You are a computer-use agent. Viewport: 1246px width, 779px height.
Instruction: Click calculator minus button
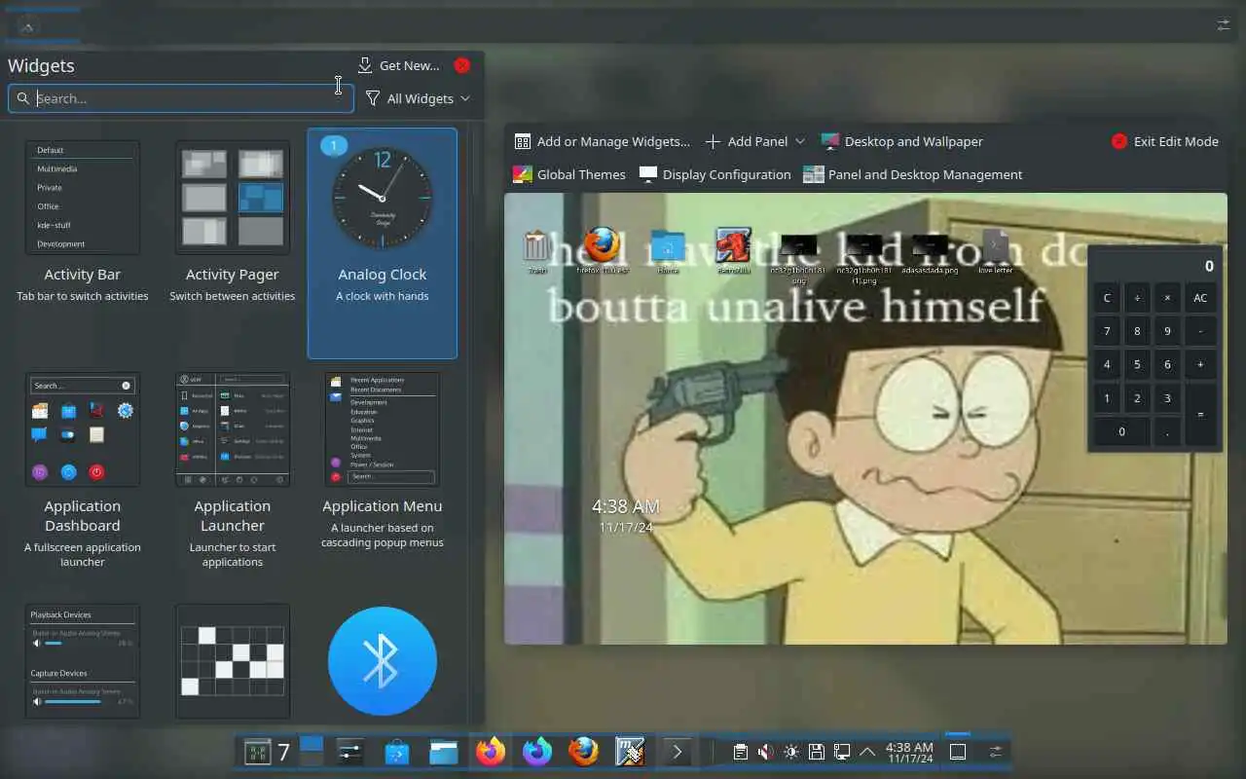pyautogui.click(x=1200, y=331)
